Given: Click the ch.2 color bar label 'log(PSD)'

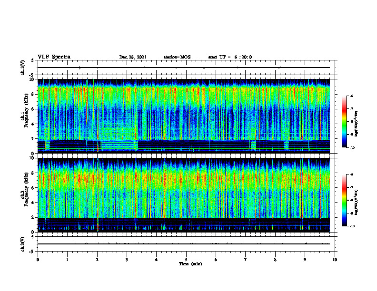Looking at the screenshot, I should click(357, 203).
